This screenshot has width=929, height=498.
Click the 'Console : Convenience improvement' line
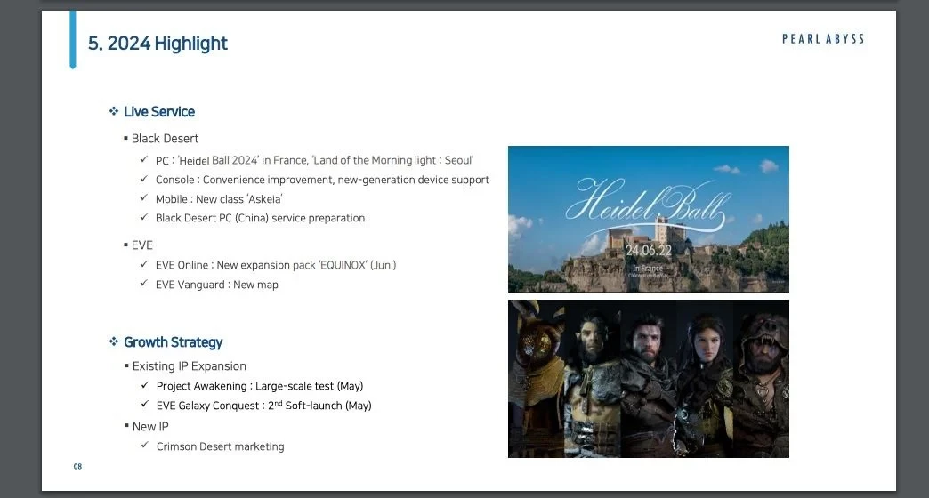point(322,180)
